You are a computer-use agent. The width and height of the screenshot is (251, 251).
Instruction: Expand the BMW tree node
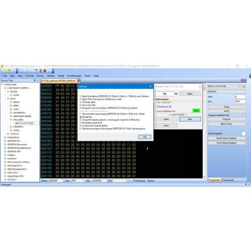pos(11,102)
